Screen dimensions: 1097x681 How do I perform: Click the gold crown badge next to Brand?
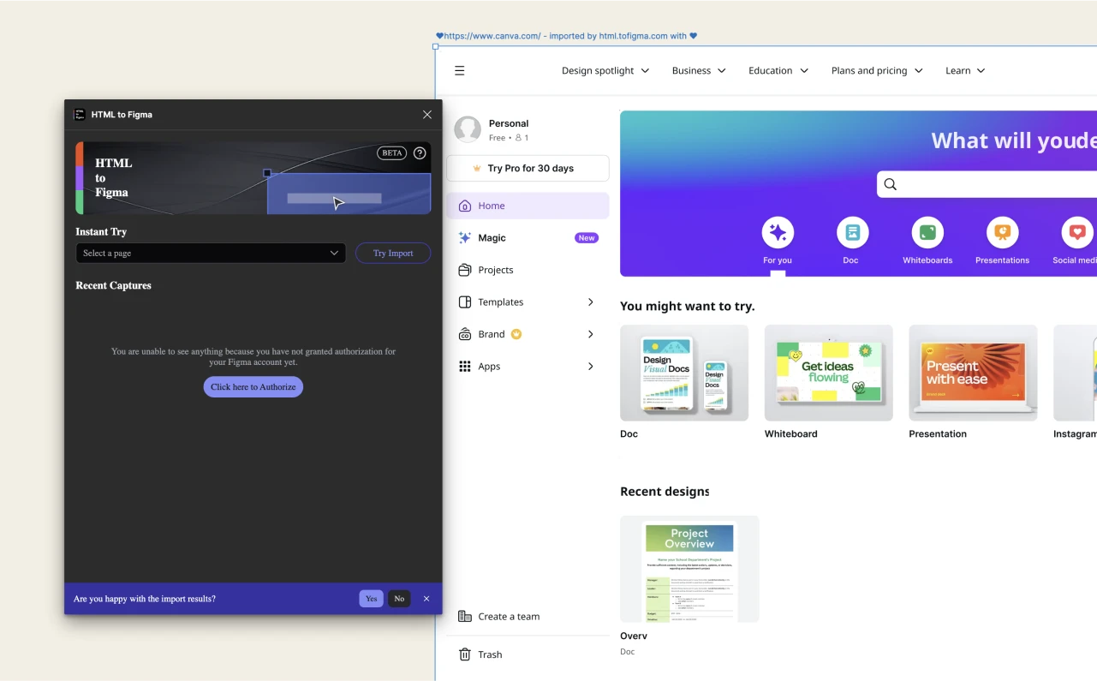tap(516, 334)
